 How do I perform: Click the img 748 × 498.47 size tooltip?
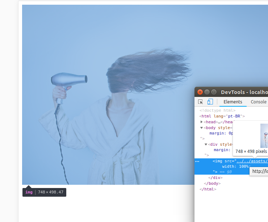tap(44, 192)
